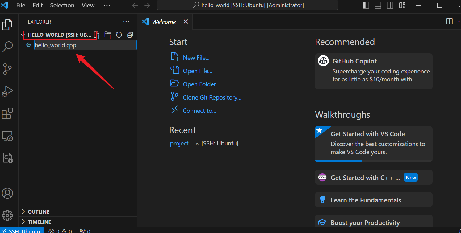Viewport: 461px width, 233px height.
Task: Open the Selection menu
Action: coord(62,5)
